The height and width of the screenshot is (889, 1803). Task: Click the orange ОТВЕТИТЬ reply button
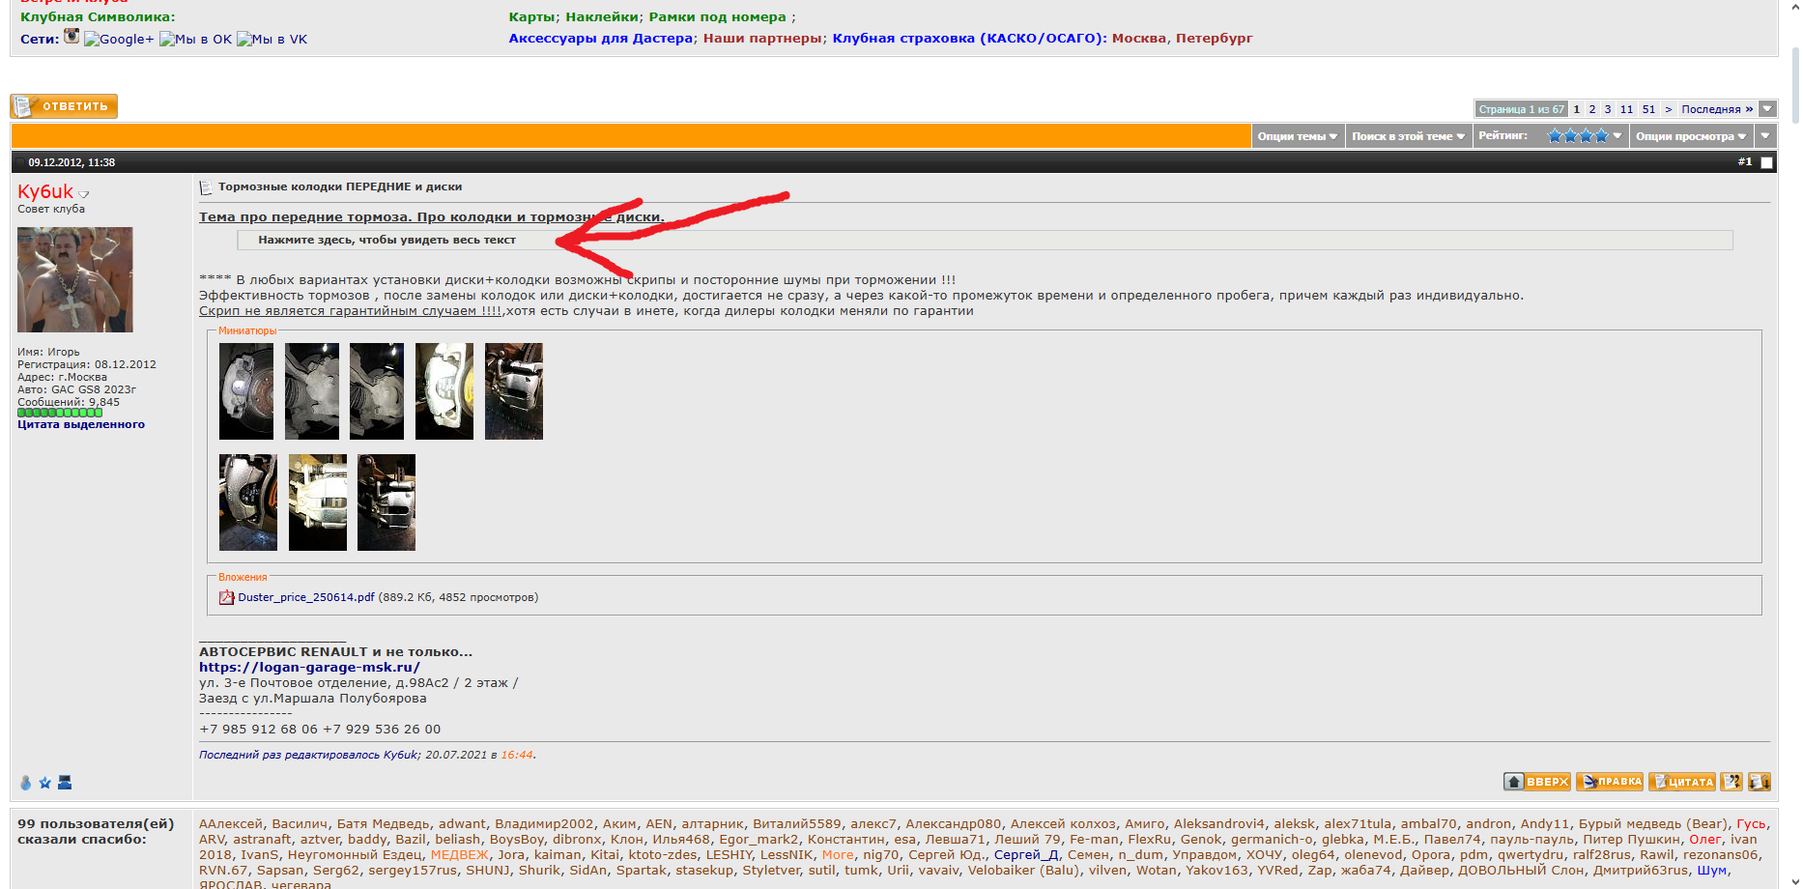pos(64,106)
